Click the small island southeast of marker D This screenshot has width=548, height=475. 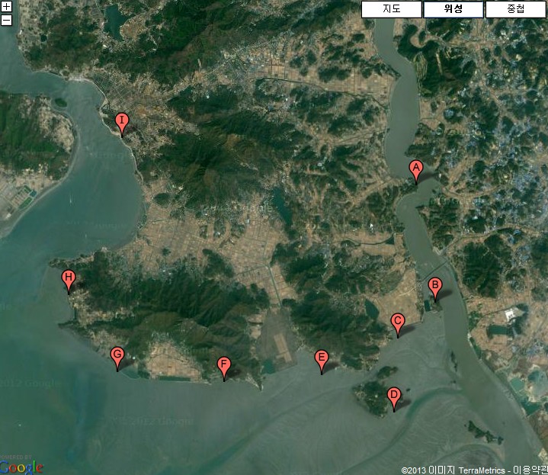coord(484,433)
